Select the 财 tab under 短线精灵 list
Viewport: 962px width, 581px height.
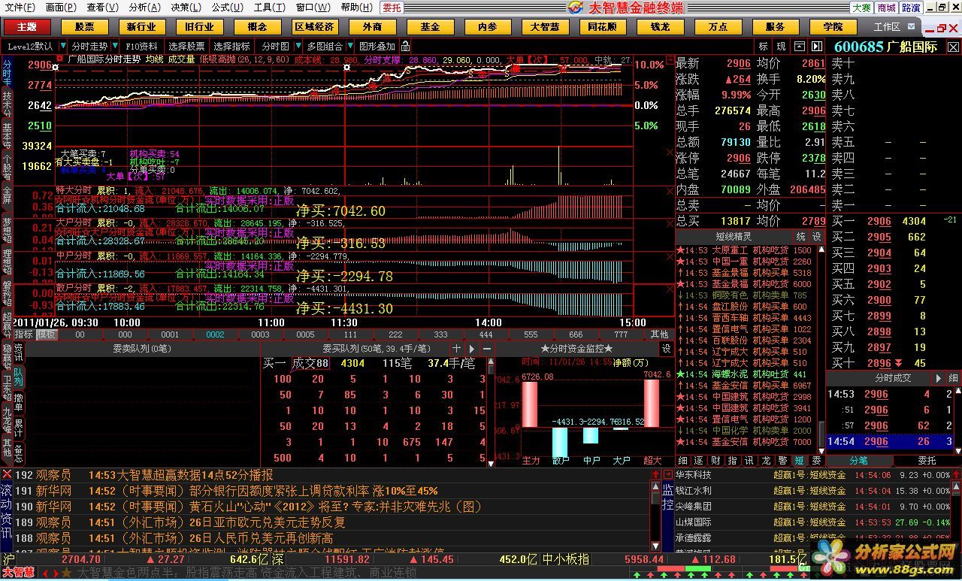(x=715, y=460)
